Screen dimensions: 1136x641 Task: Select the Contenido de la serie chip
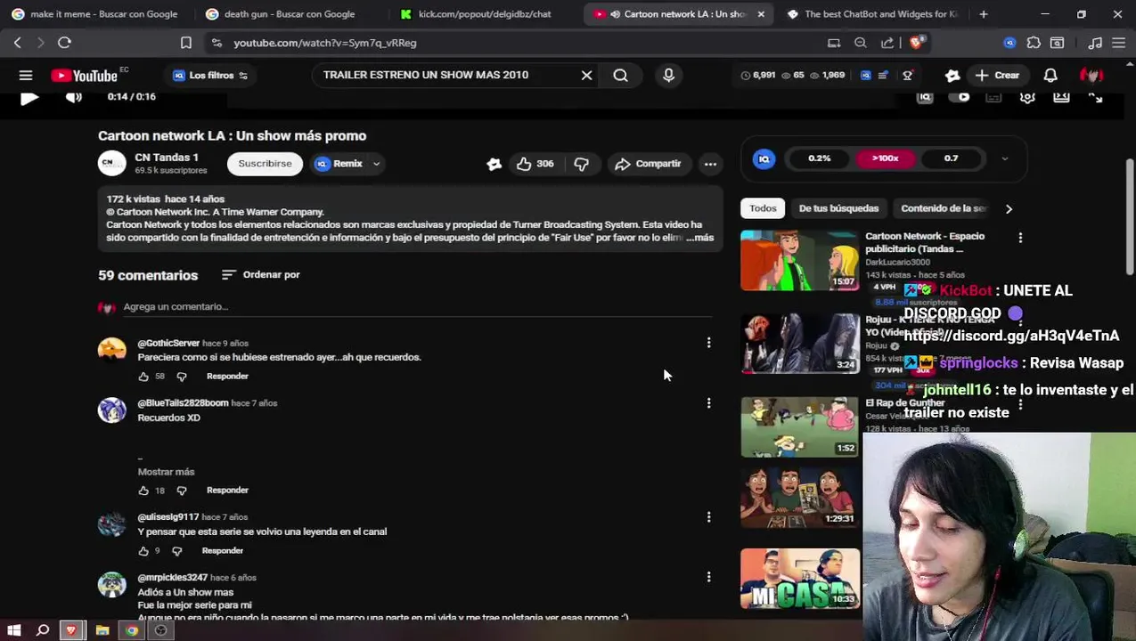tap(943, 208)
